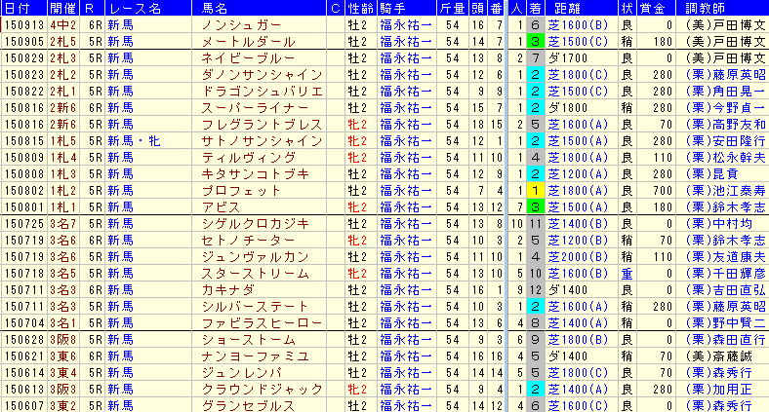Select horse name スーパーライナー
The width and height of the screenshot is (769, 412).
click(x=255, y=108)
